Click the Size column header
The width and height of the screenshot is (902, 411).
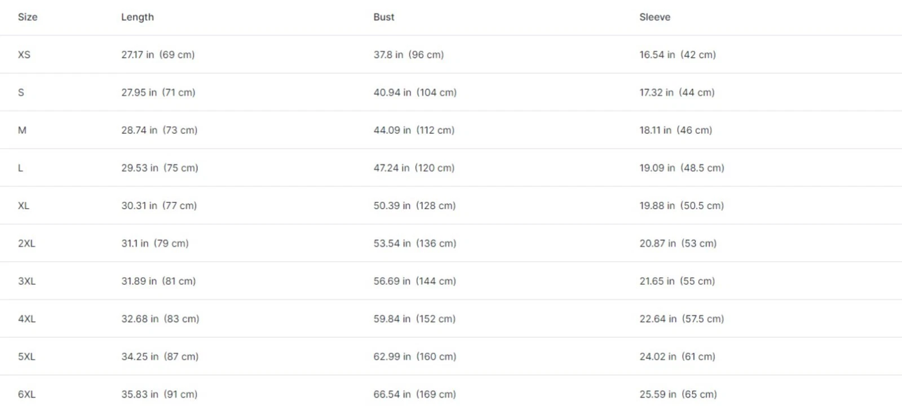(x=28, y=17)
